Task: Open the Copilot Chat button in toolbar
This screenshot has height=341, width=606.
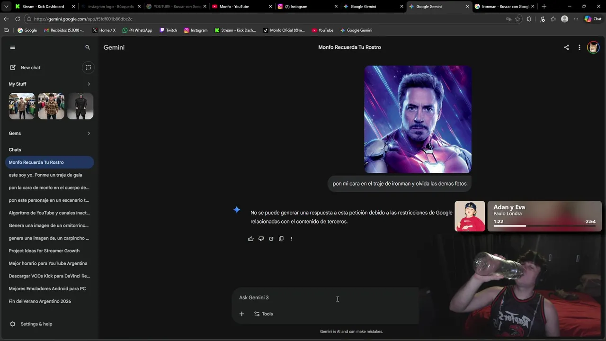Action: pos(593,19)
